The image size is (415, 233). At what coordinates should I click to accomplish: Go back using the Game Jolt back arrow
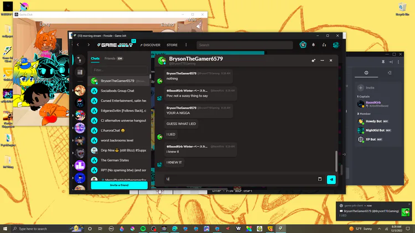[78, 45]
